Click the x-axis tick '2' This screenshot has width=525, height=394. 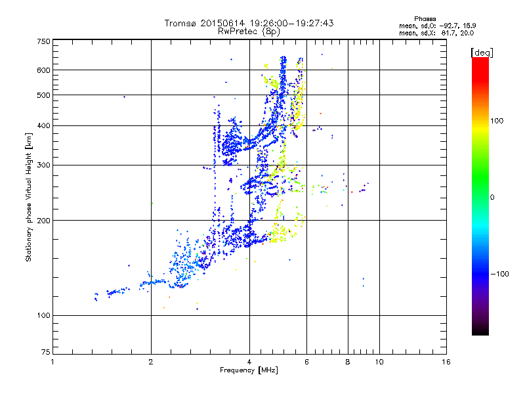[151, 362]
